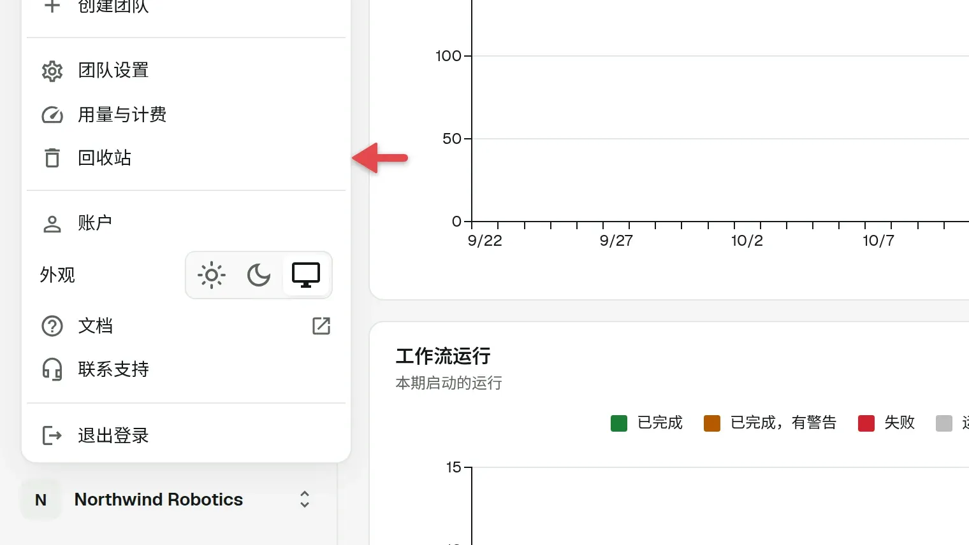This screenshot has height=545, width=969.
Task: Click the gauge icon for 用量与计费
Action: pyautogui.click(x=52, y=115)
